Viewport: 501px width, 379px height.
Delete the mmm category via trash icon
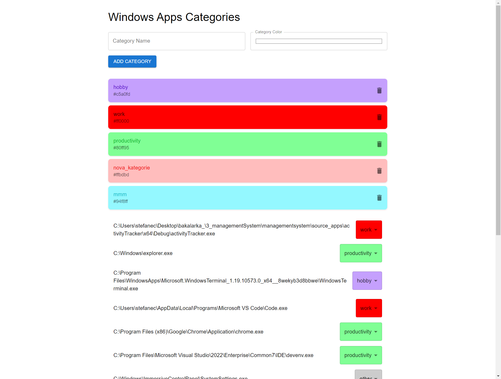(379, 198)
